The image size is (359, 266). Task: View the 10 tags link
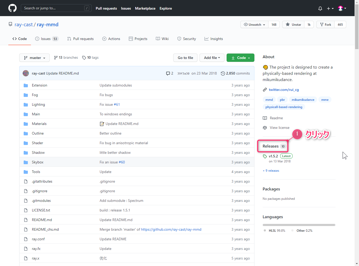[90, 57]
